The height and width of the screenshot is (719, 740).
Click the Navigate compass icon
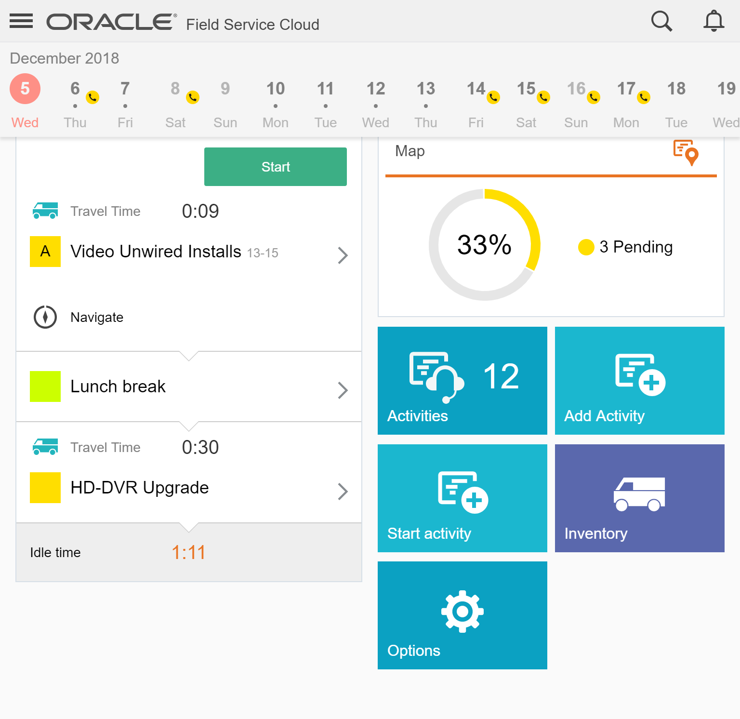45,317
